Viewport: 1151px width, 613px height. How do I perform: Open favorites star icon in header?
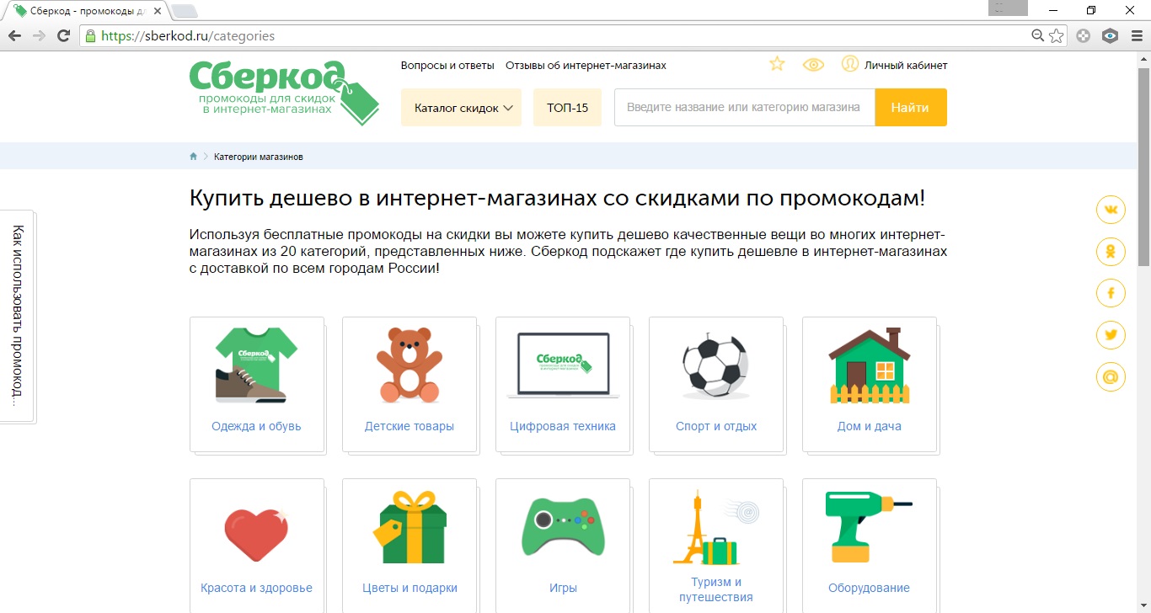coord(777,64)
